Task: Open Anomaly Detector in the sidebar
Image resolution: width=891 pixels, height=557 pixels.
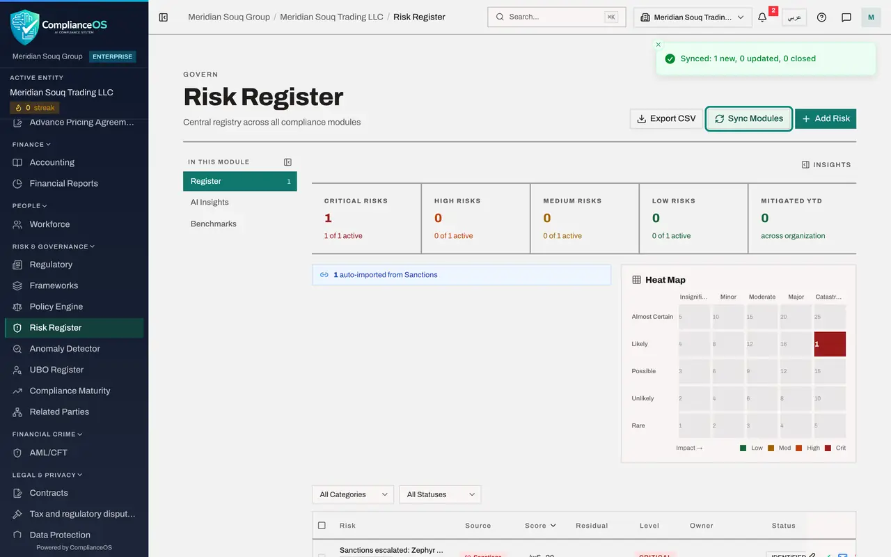Action: (74, 349)
